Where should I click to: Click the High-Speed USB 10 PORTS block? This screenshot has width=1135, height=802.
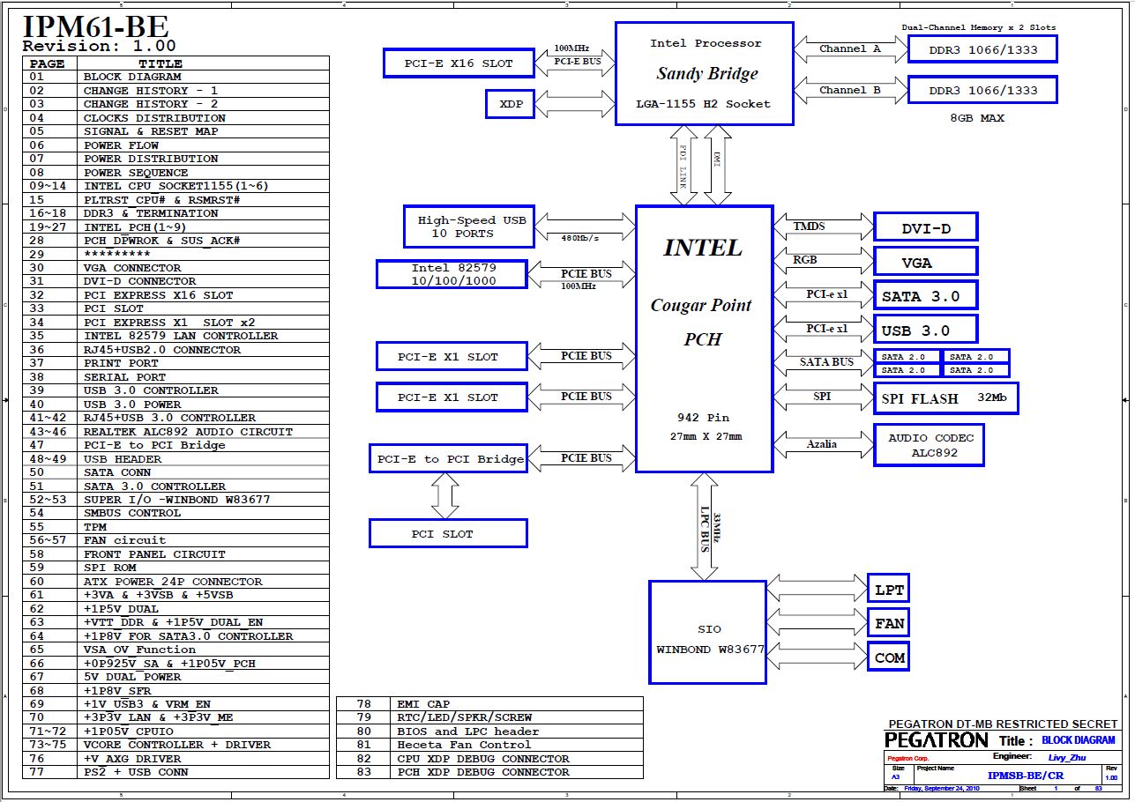point(469,226)
